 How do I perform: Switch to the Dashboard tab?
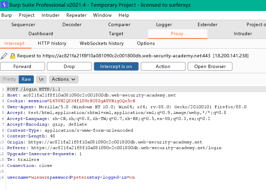pyautogui.click(x=41, y=34)
